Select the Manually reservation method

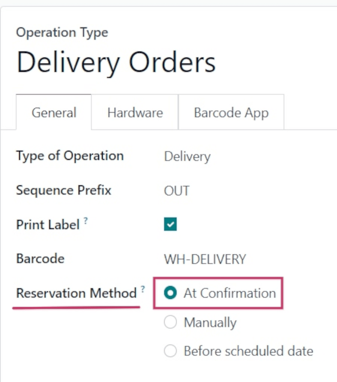[x=170, y=322]
